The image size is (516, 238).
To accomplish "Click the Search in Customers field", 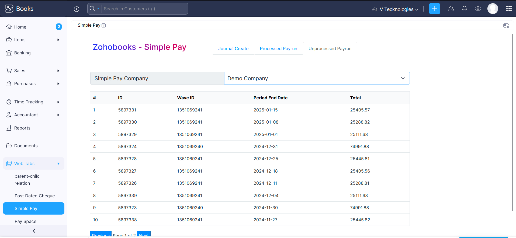I will (x=144, y=9).
